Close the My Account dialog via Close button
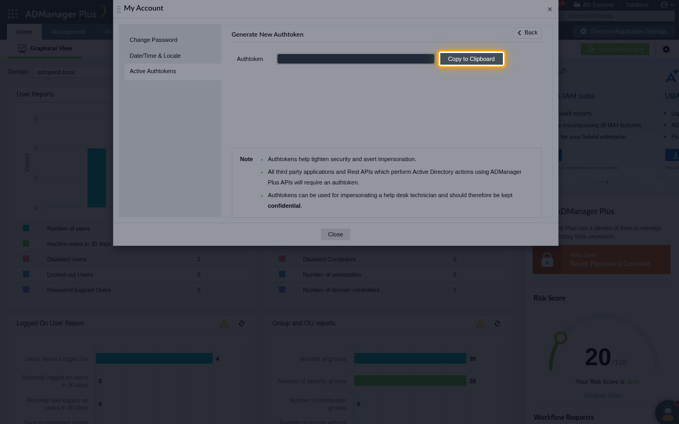Viewport: 679px width, 424px height. [x=335, y=234]
